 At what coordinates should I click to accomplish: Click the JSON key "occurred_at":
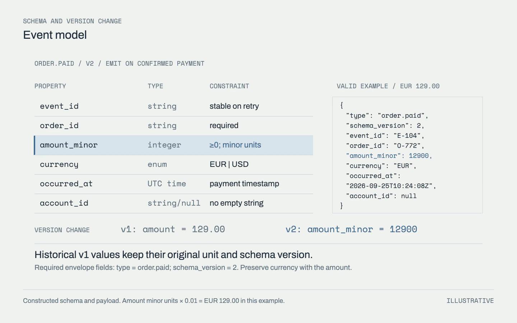pos(373,176)
